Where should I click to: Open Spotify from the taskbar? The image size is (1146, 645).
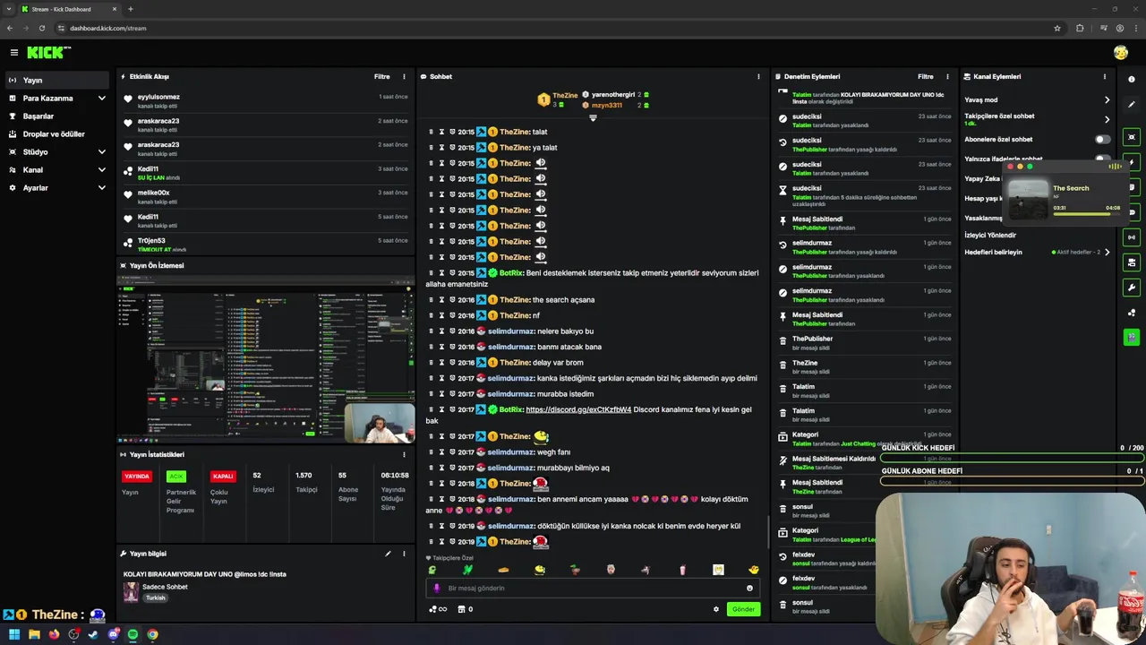coord(133,634)
